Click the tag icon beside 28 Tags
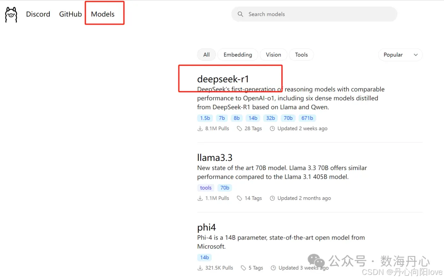 click(239, 129)
